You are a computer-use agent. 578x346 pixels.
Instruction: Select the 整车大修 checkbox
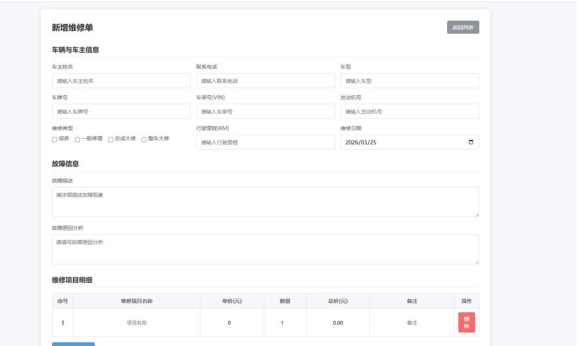144,139
